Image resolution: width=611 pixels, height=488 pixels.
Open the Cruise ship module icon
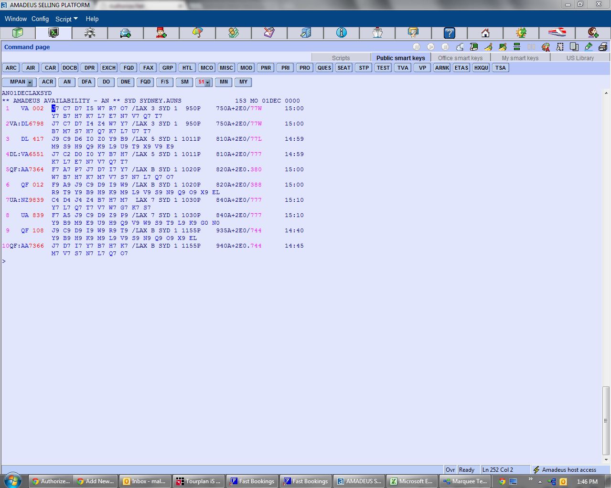click(377, 32)
